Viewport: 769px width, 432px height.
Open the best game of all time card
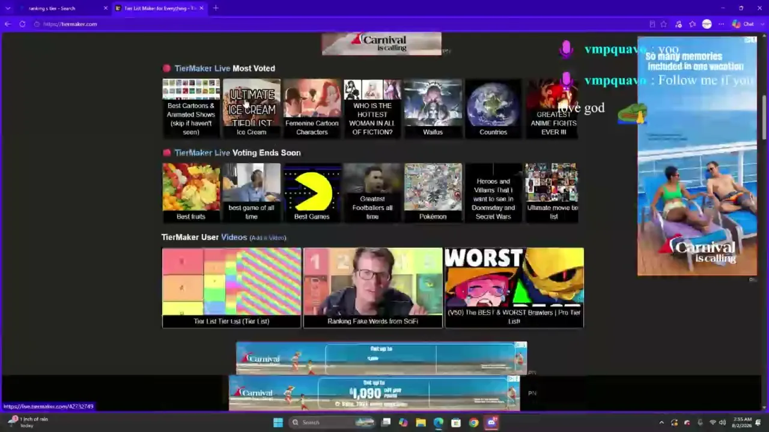pos(251,192)
